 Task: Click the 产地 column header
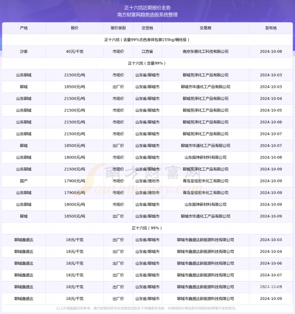click(24, 28)
